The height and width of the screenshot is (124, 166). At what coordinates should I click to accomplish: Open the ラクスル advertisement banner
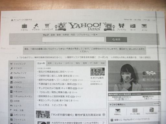pyautogui.click(x=134, y=76)
